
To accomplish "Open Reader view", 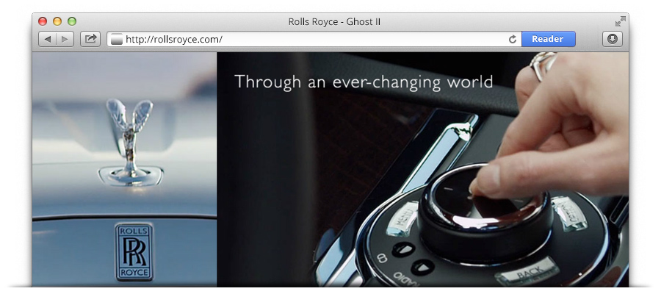I will pyautogui.click(x=548, y=39).
